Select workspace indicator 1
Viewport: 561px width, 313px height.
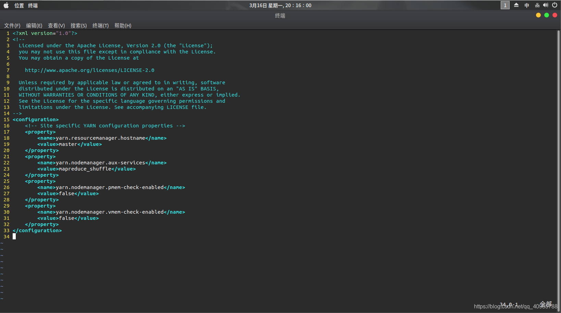point(505,5)
